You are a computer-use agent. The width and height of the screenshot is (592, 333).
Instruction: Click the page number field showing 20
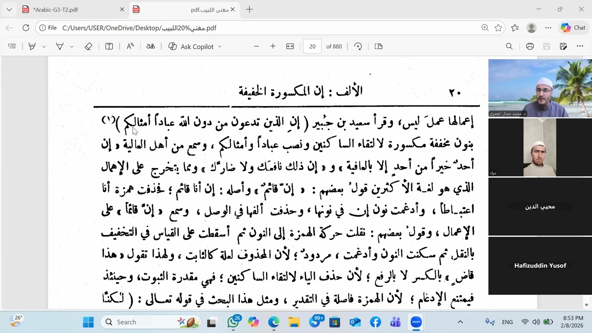312,46
